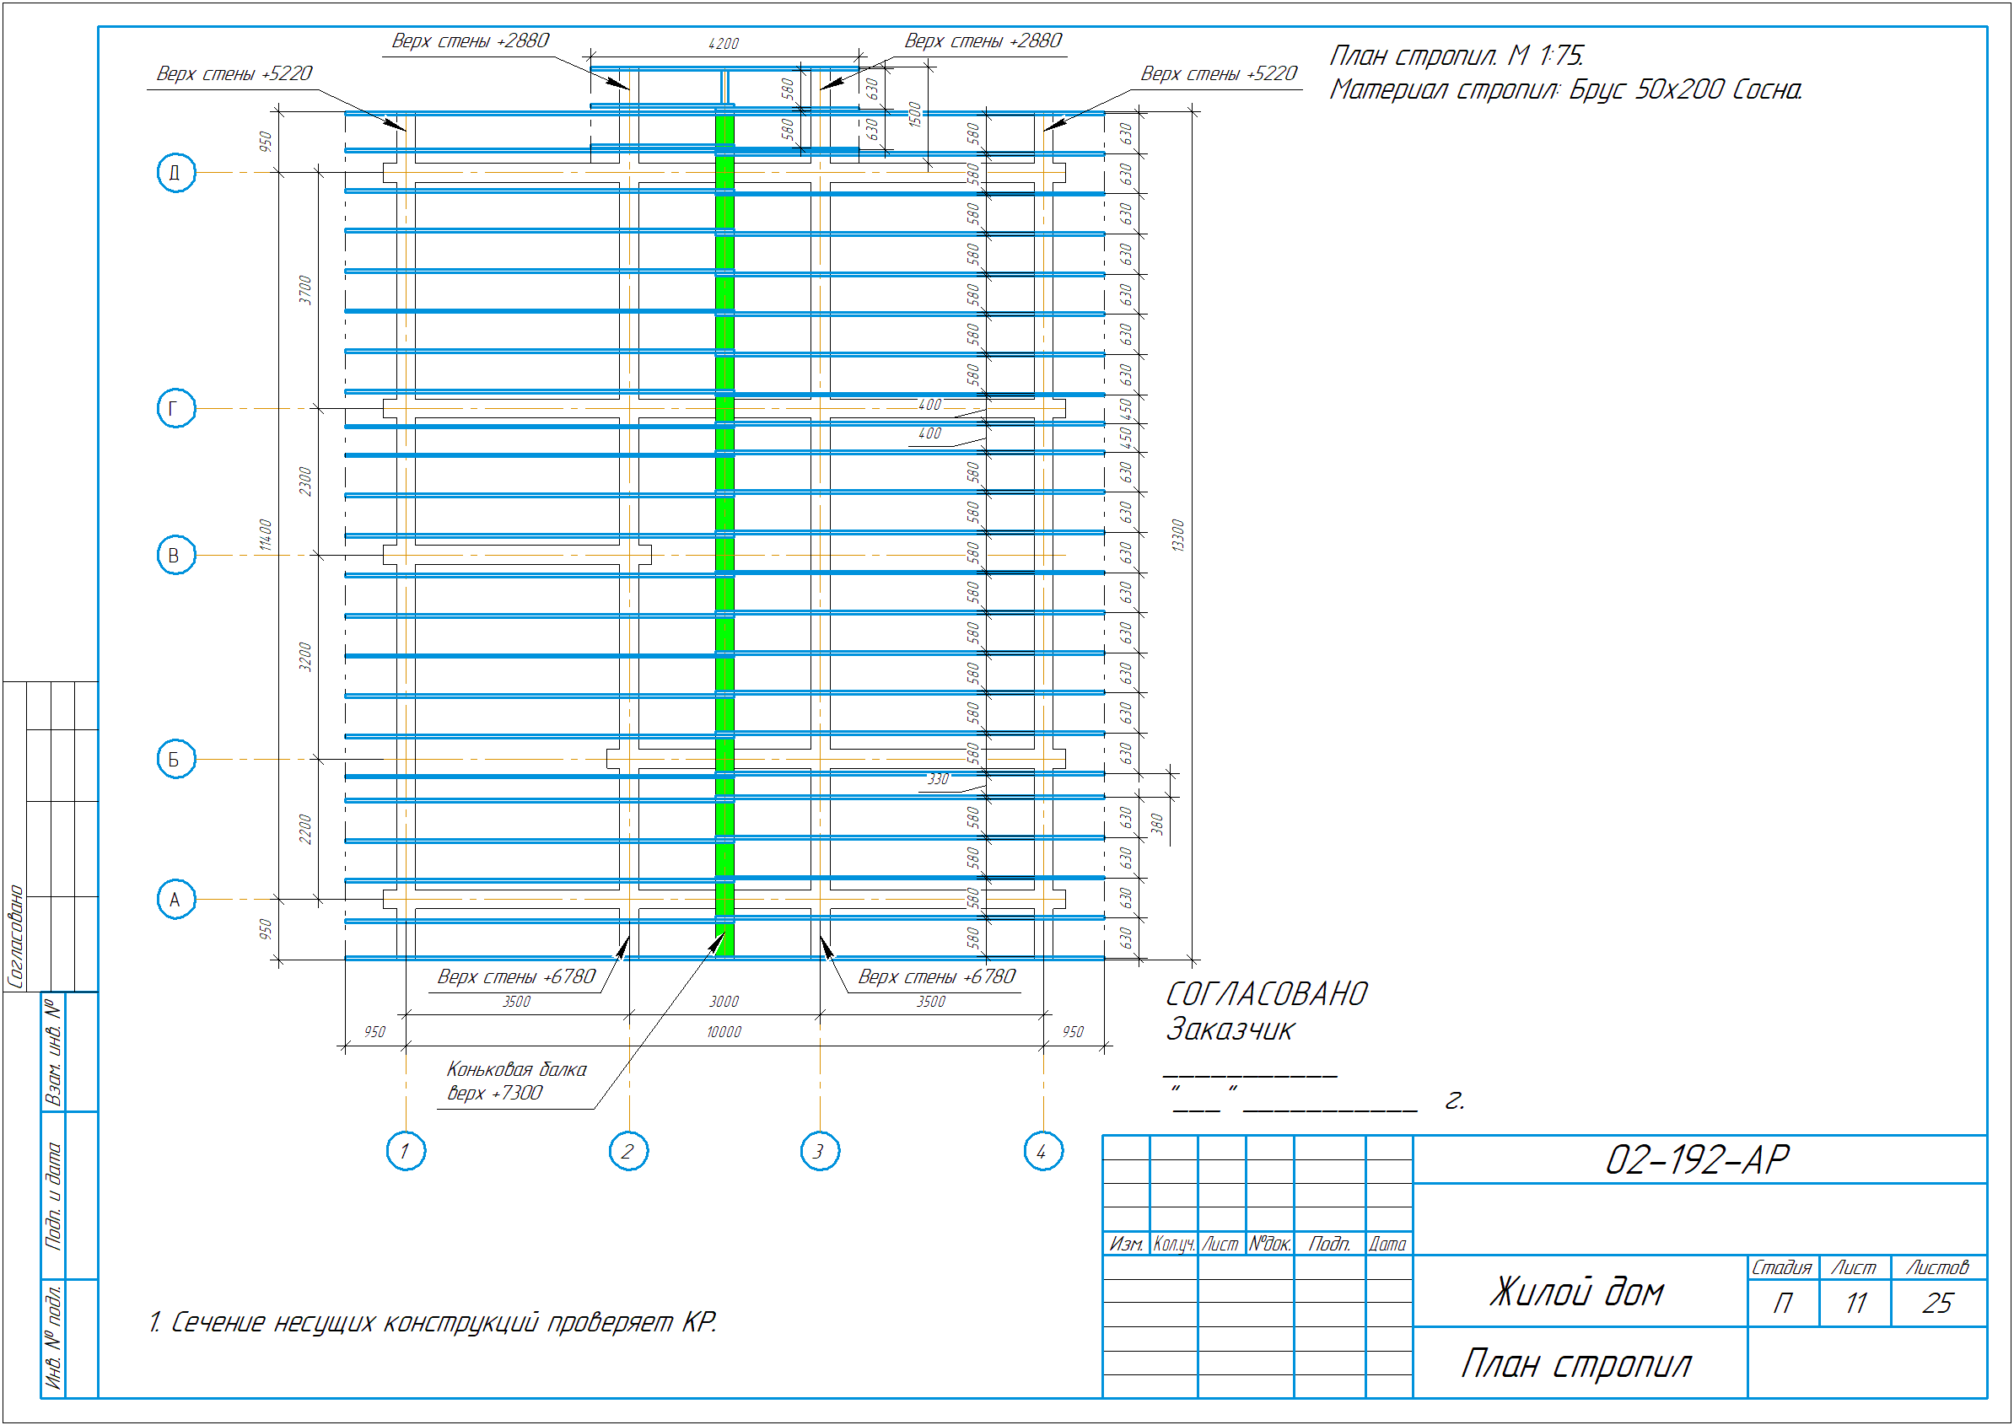Click document number '02-192-АР' in title block
Image resolution: width=2014 pixels, height=1425 pixels.
click(x=1696, y=1161)
